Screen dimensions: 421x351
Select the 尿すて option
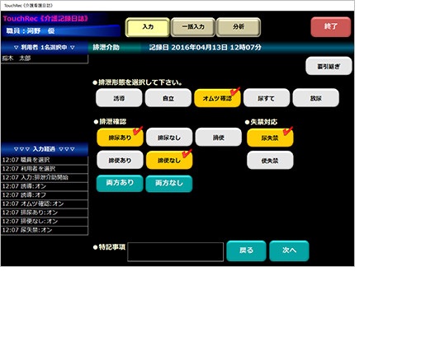coord(267,98)
